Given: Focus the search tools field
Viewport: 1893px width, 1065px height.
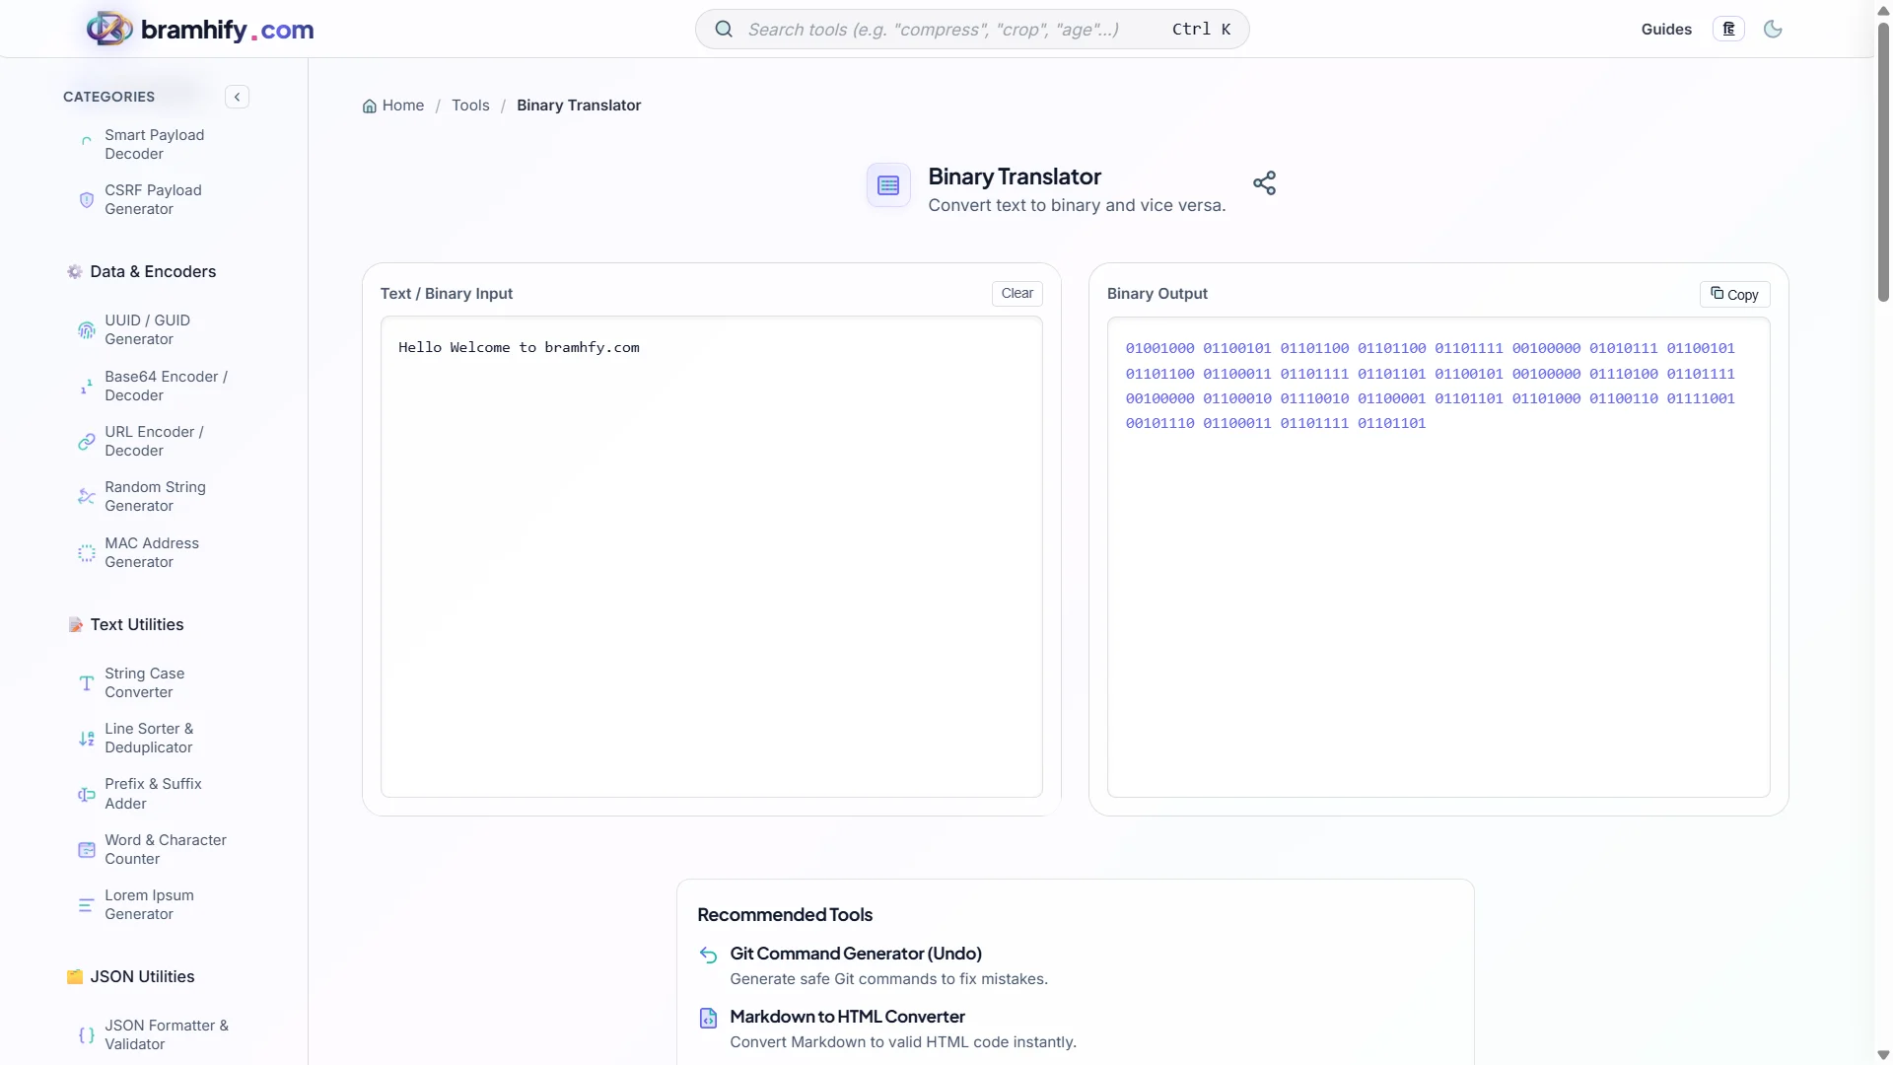Looking at the screenshot, I should click(x=972, y=30).
